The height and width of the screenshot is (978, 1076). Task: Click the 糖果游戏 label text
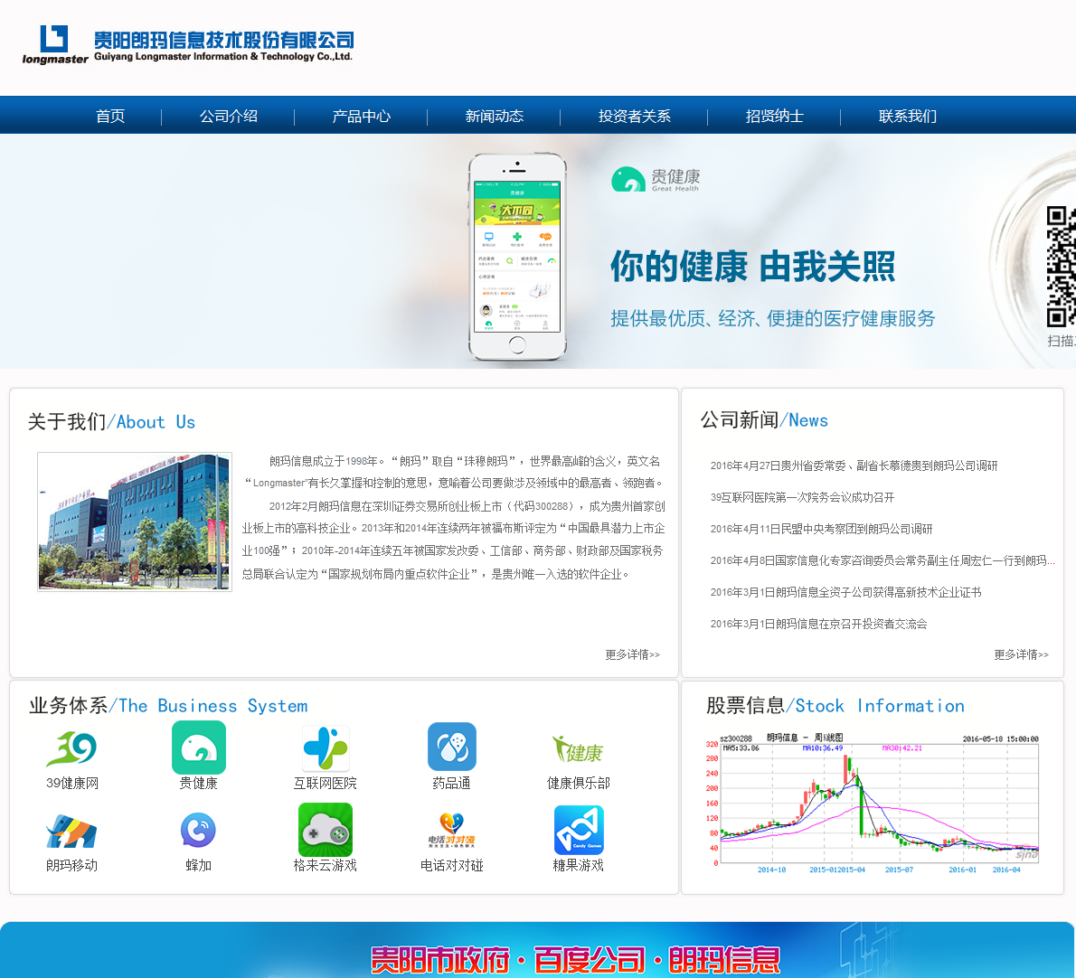tap(579, 866)
